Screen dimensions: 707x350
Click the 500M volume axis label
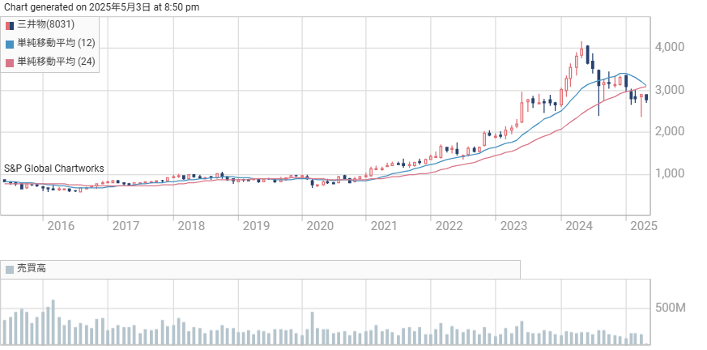[x=671, y=308]
